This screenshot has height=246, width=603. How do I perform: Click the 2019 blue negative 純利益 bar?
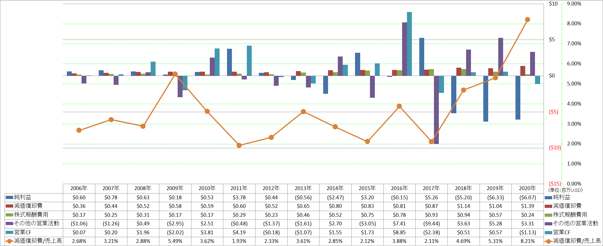tap(486, 99)
